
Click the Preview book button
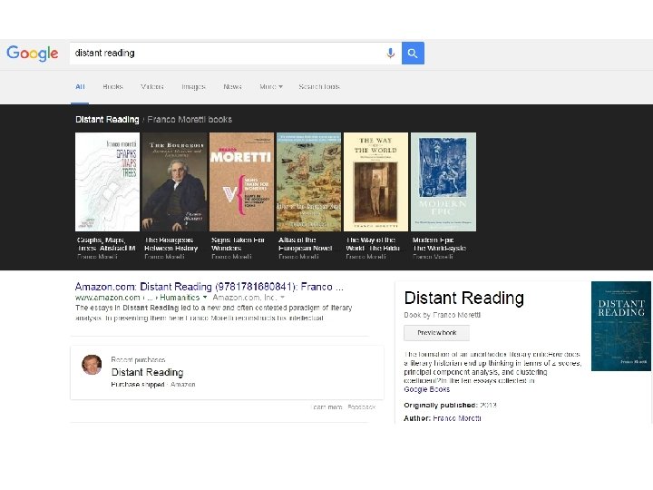436,333
